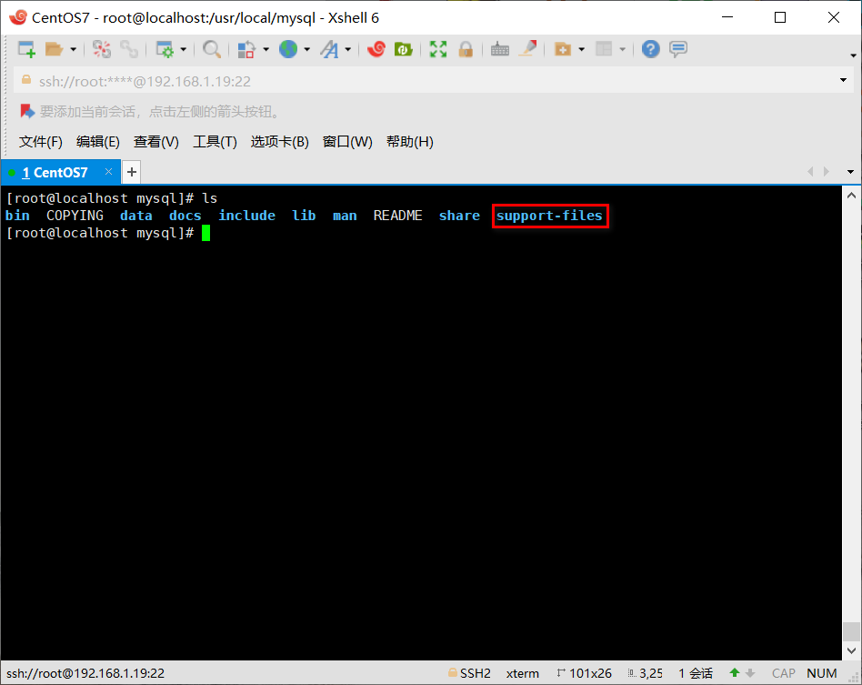The height and width of the screenshot is (685, 862).
Task: Click the terminal scrollbar up arrow
Action: (852, 196)
